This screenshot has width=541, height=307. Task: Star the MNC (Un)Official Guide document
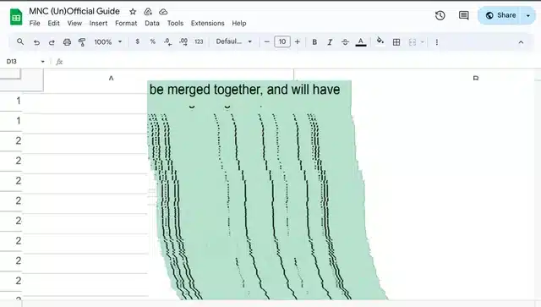point(133,12)
